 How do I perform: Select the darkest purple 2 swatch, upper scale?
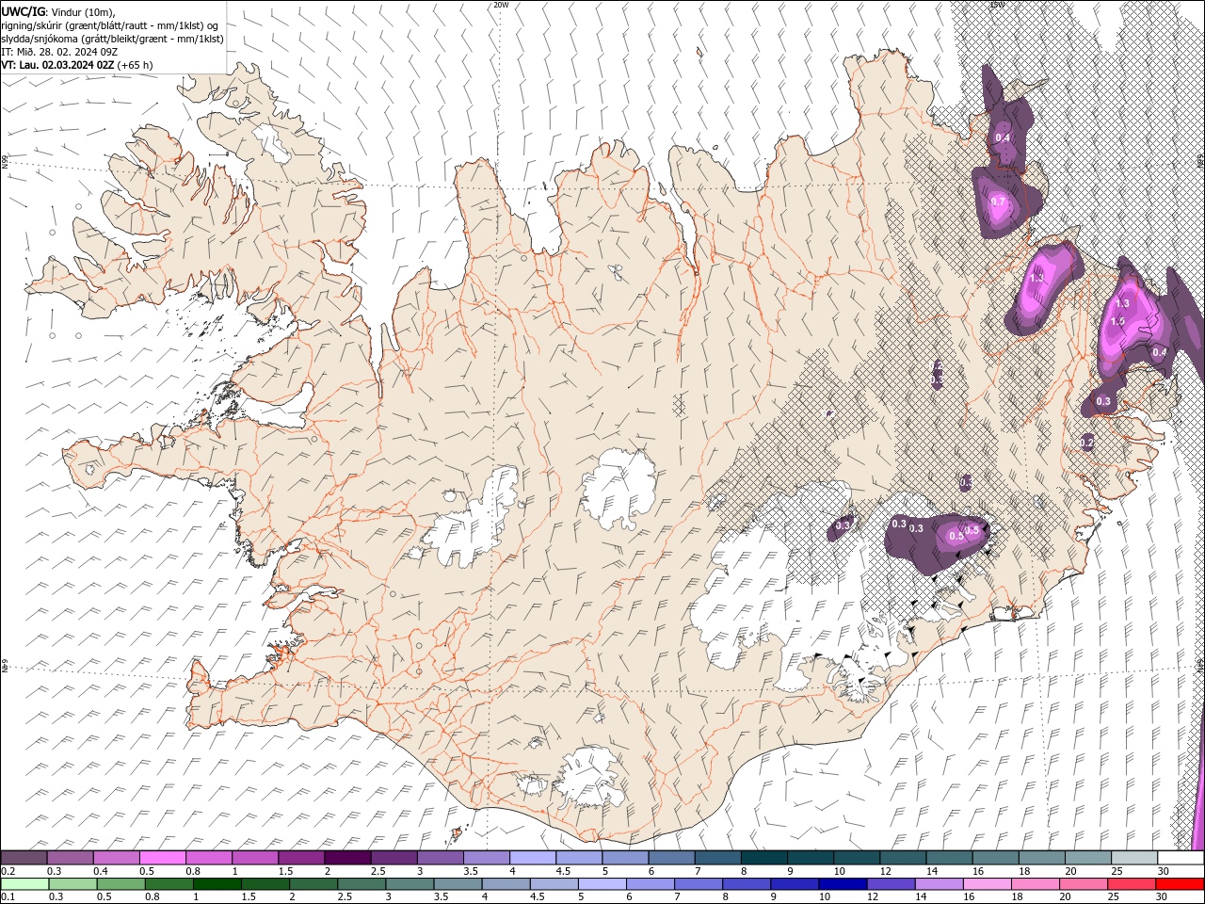point(347,857)
